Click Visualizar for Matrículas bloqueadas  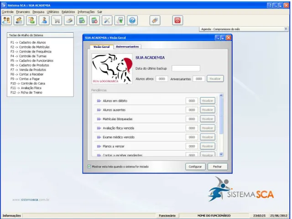[208, 119]
